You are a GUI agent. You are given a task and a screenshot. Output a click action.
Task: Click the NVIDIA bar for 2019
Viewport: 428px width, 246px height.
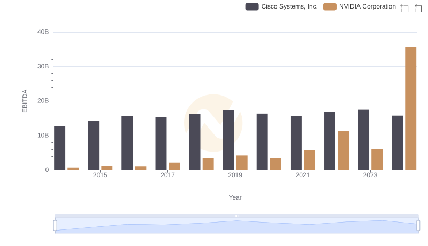242,163
